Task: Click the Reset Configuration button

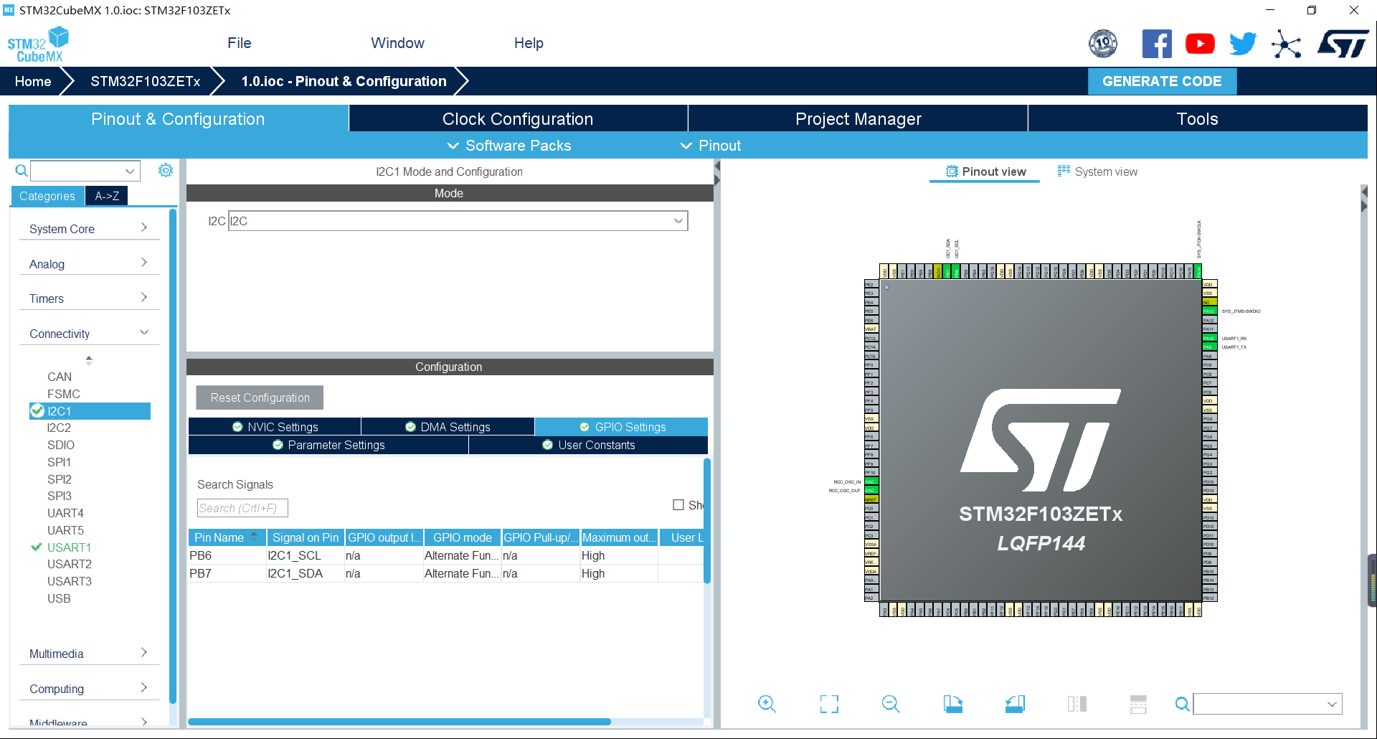Action: (259, 397)
